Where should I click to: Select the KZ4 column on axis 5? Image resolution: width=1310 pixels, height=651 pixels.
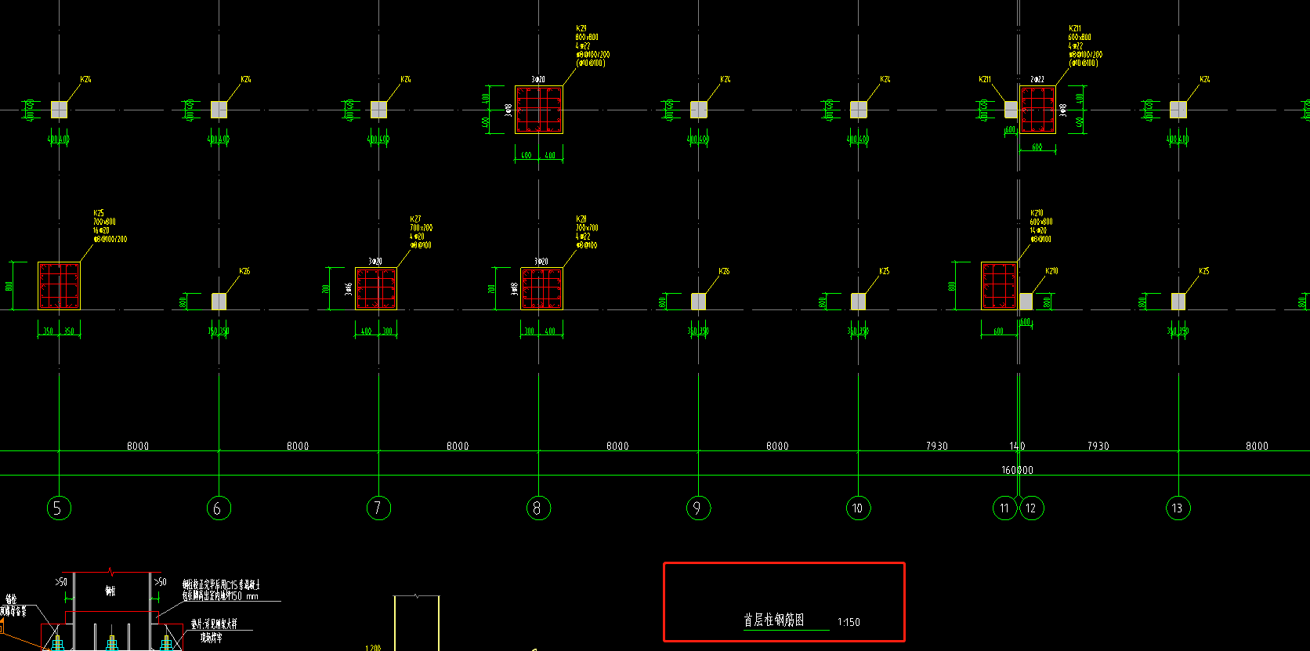[x=59, y=110]
